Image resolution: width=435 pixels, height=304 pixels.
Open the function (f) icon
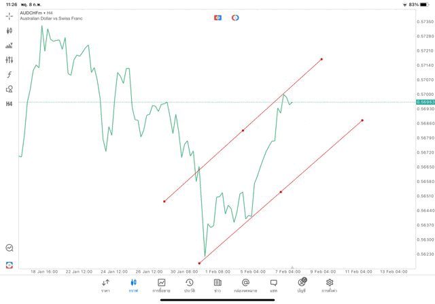10,75
